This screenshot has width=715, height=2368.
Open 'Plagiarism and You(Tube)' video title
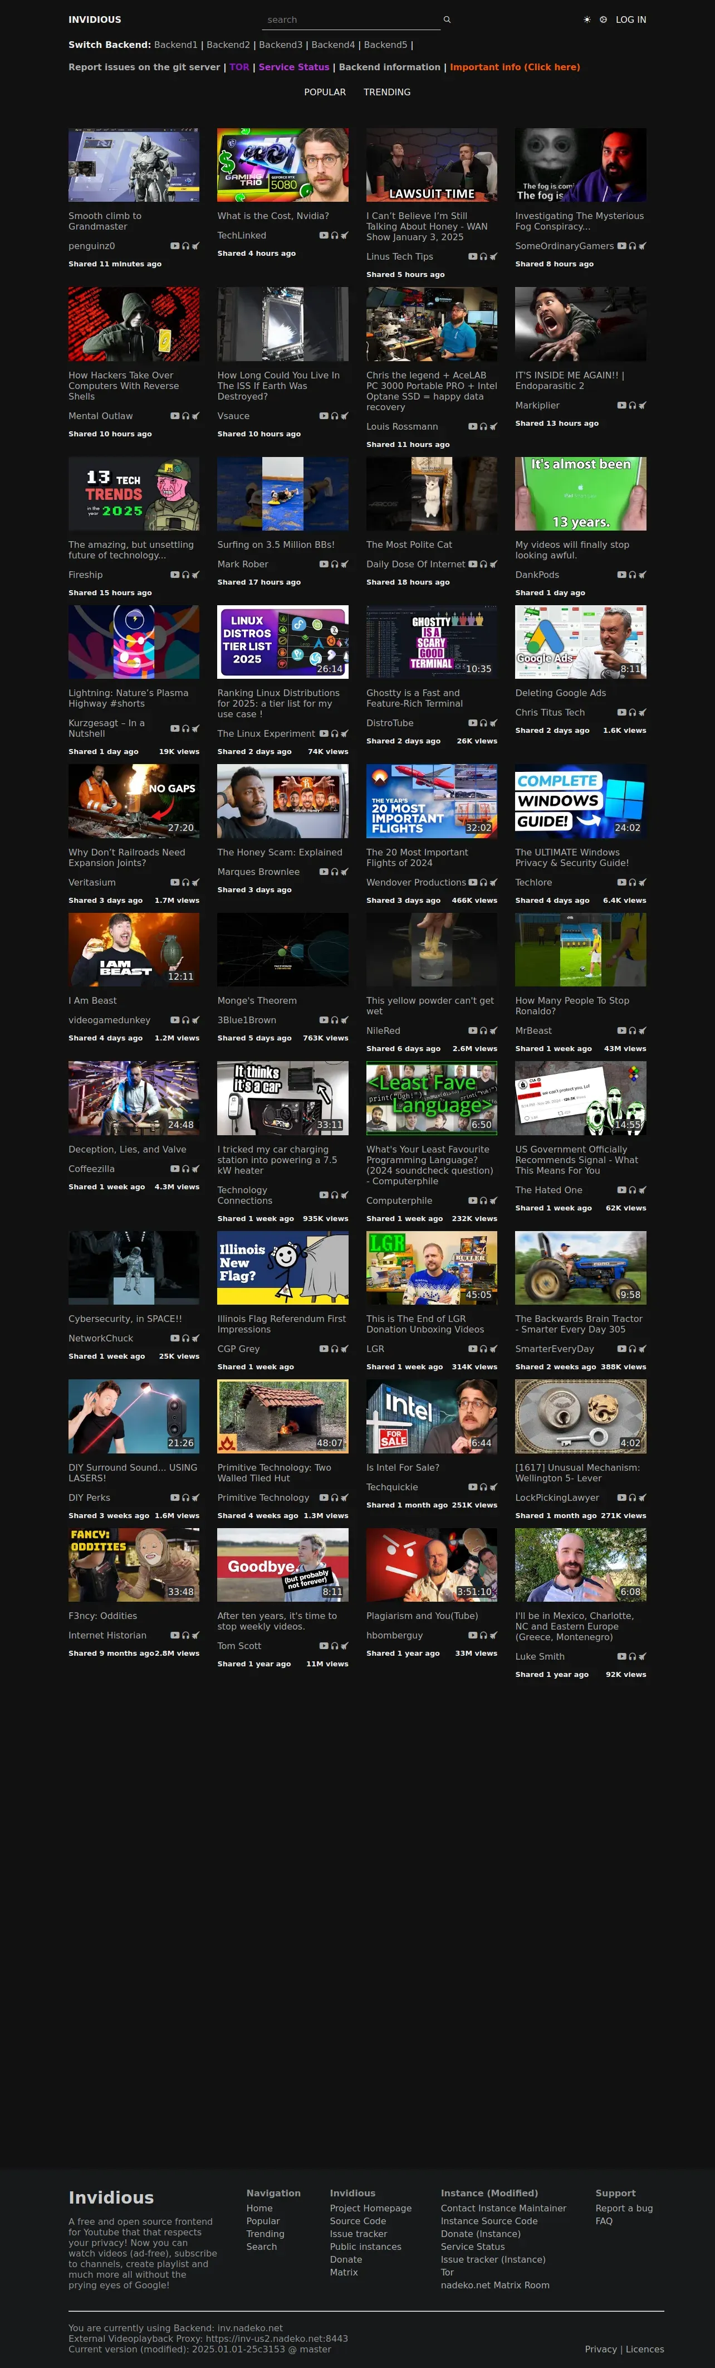(422, 1615)
